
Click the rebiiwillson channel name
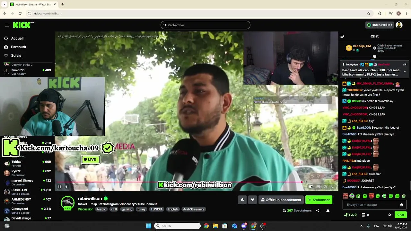tap(90, 199)
